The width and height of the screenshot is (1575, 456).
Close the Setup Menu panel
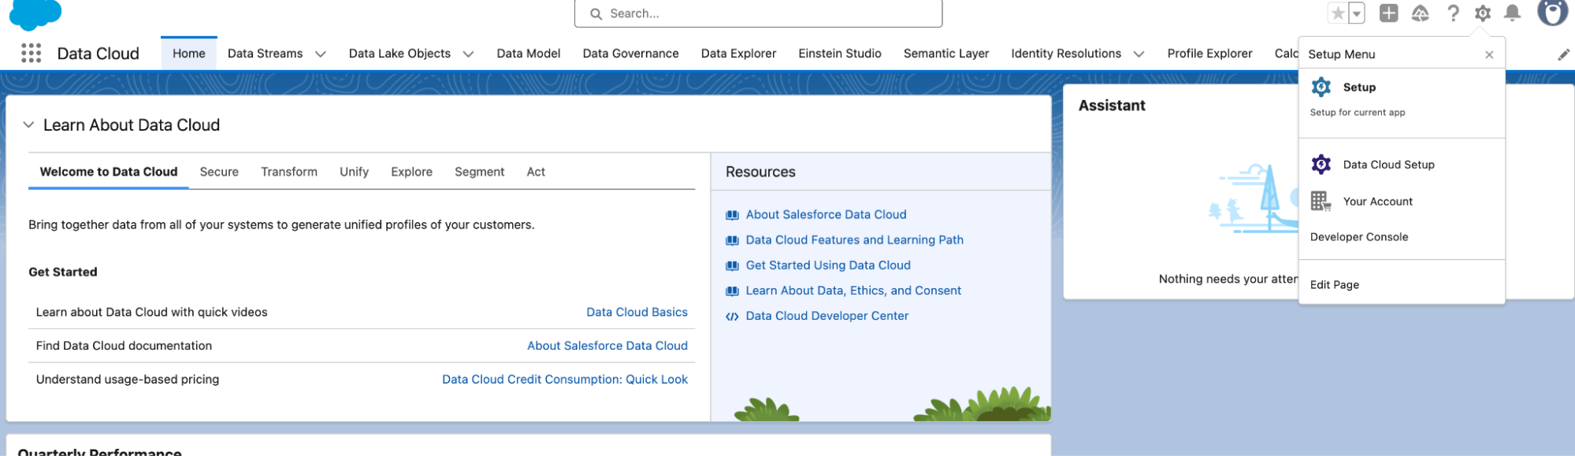[1489, 54]
